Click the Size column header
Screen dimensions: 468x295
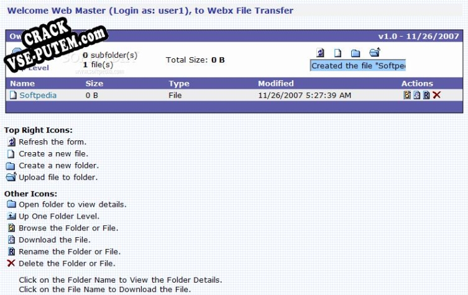[x=94, y=83]
